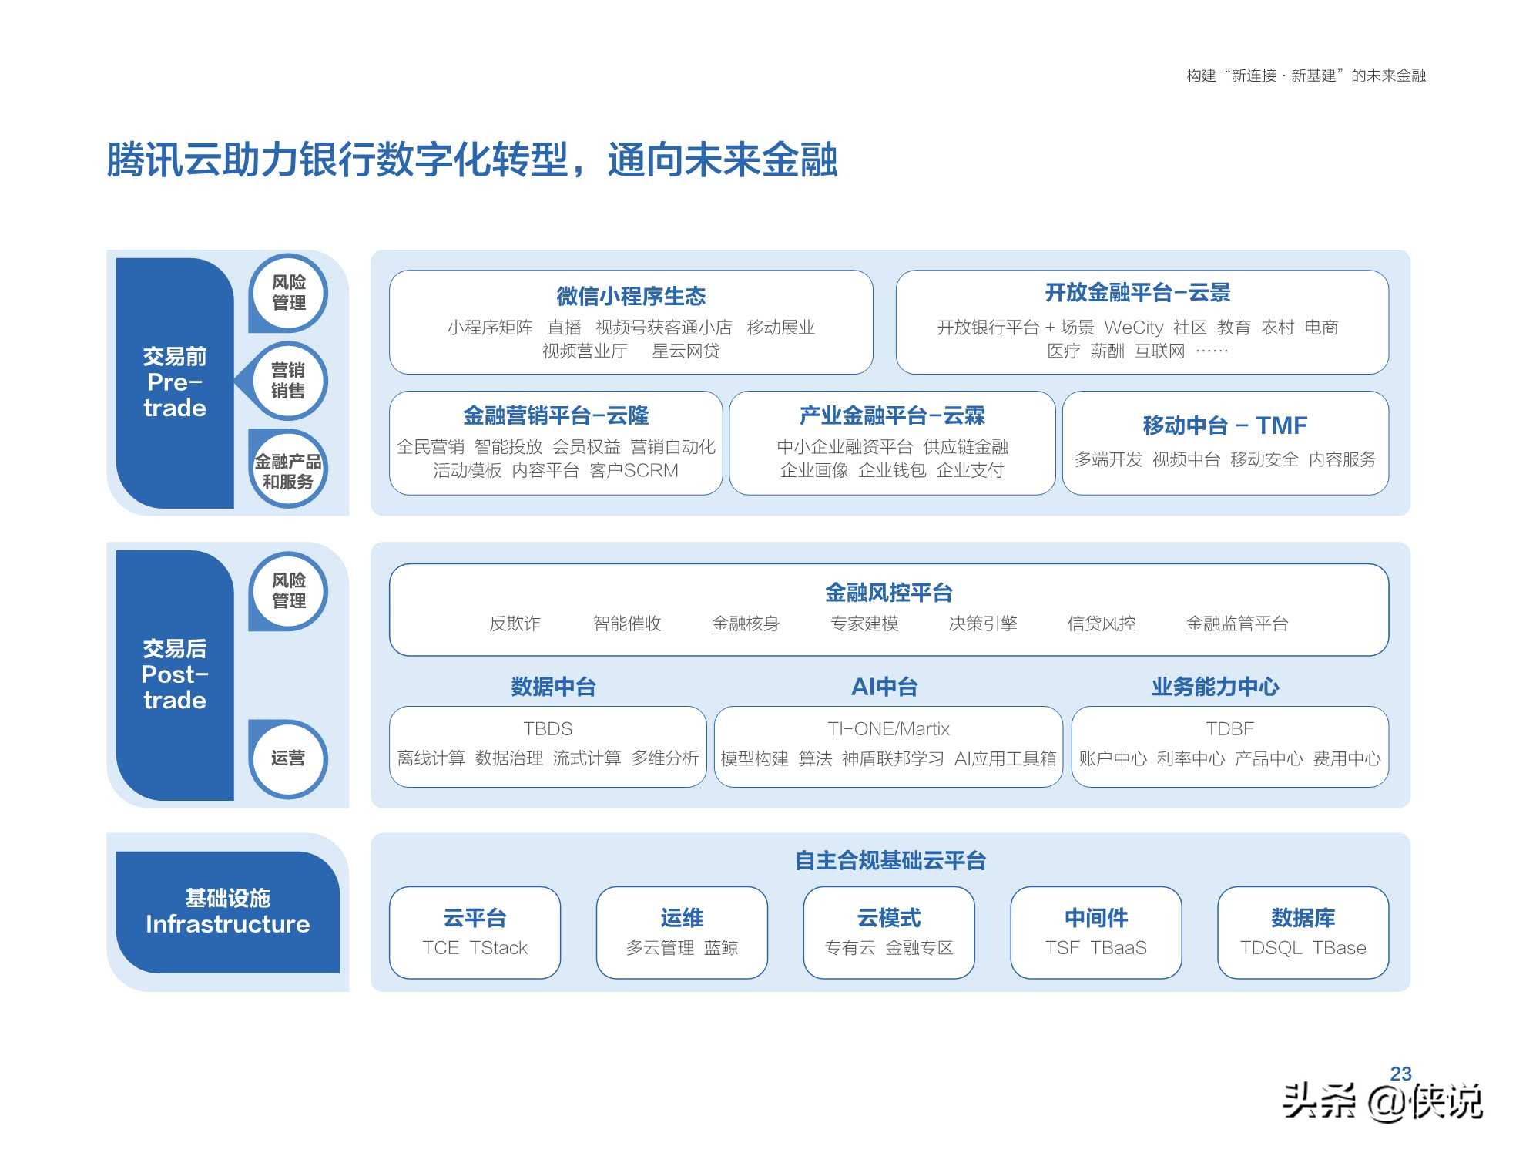Click the 营销销售 circle

[x=289, y=381]
